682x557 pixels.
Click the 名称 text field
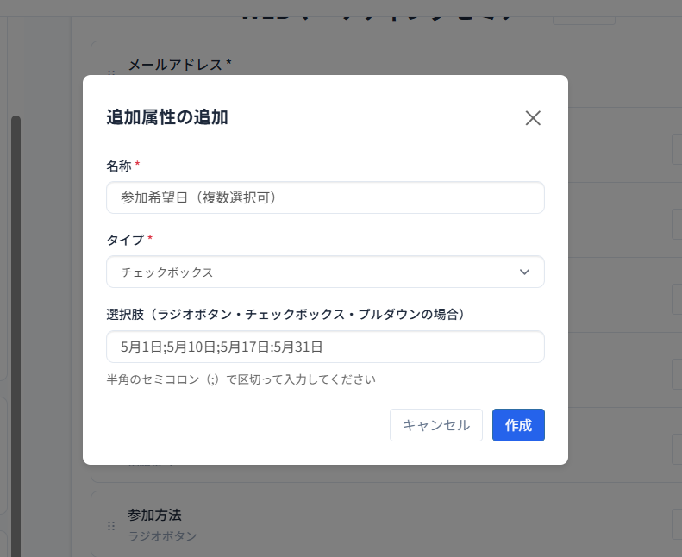[325, 197]
